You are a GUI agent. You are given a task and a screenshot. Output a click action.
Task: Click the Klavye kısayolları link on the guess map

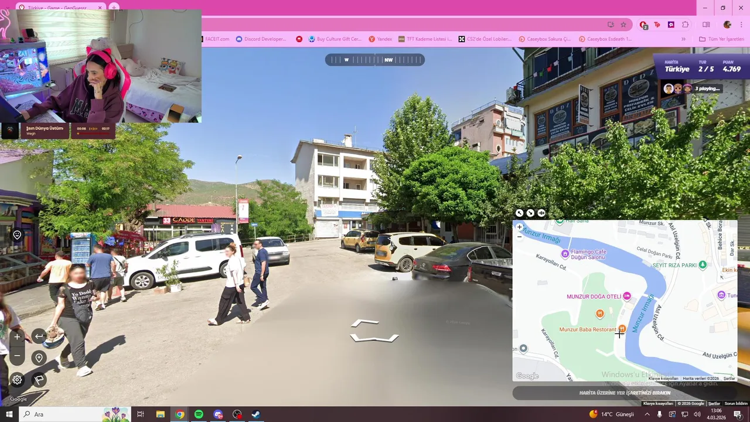tap(663, 379)
